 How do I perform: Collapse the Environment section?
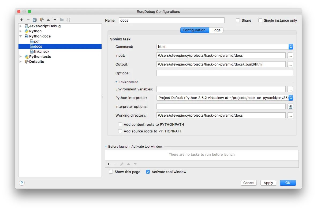117,82
